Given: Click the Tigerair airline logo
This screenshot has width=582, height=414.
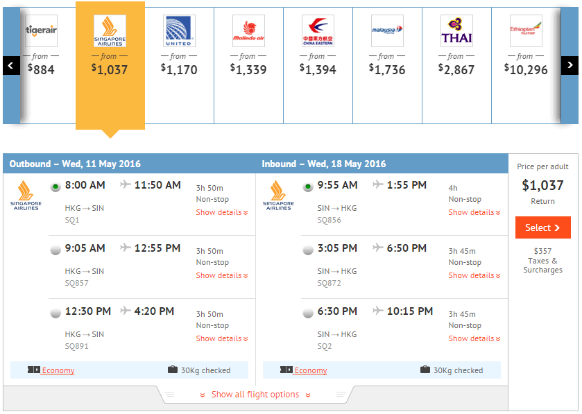Looking at the screenshot, I should click(40, 31).
